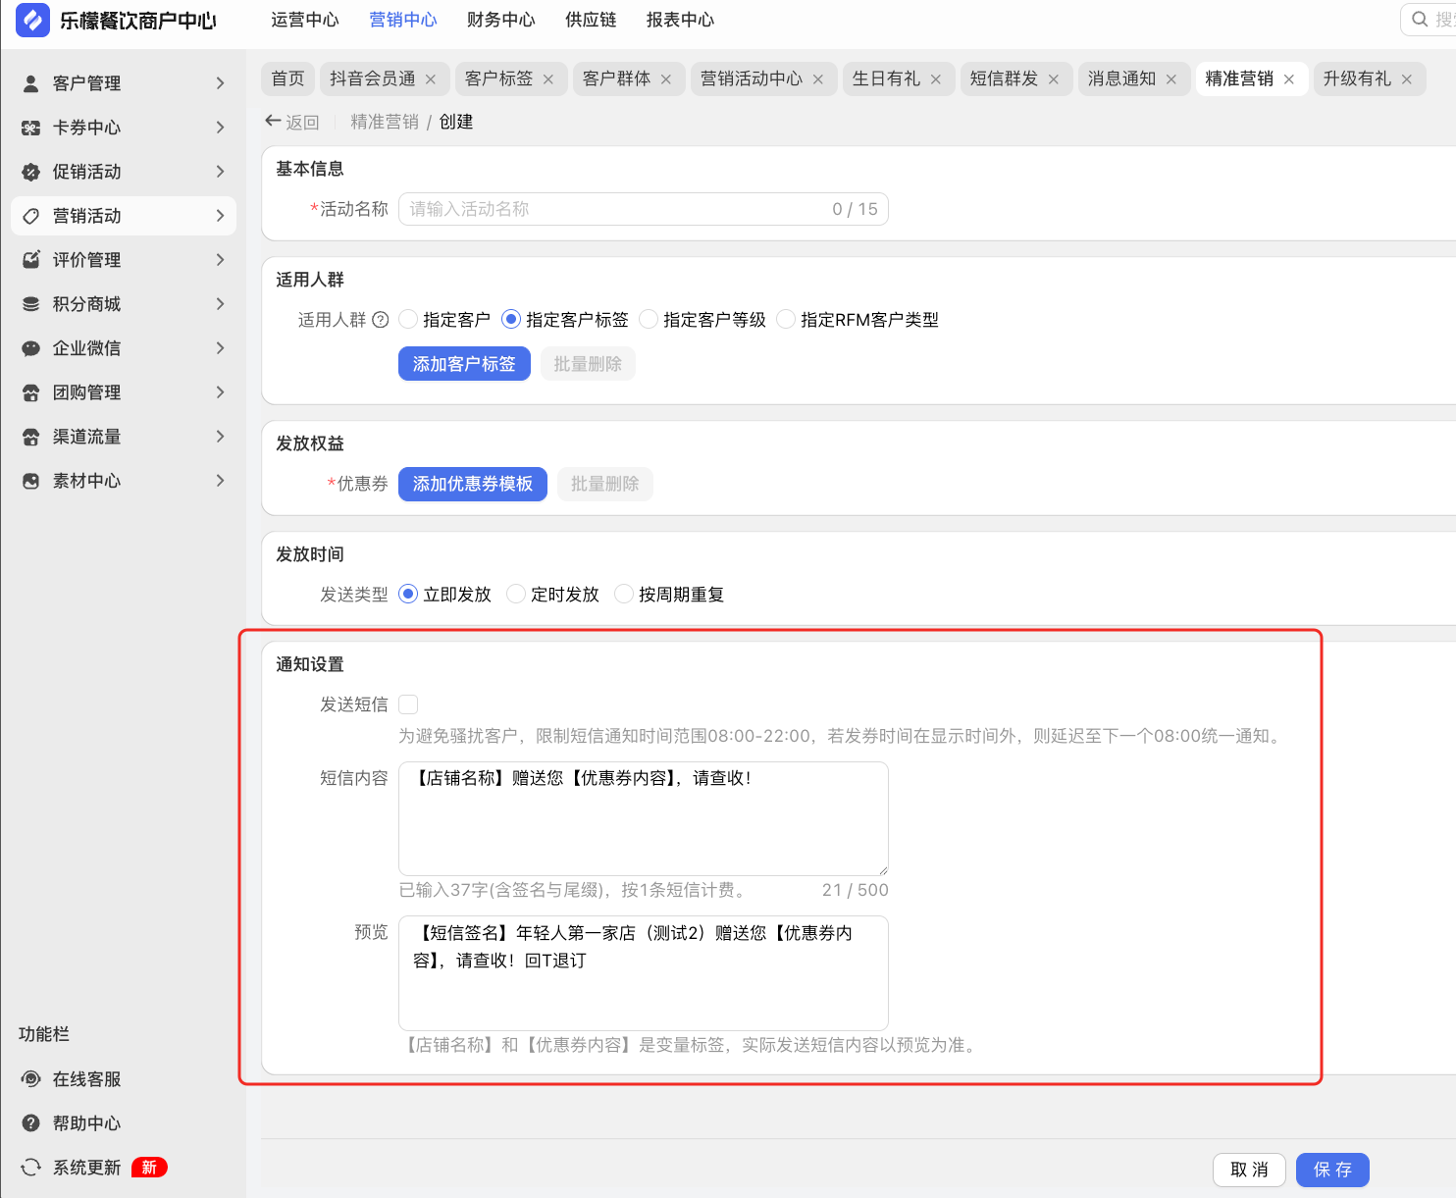The height and width of the screenshot is (1198, 1456).
Task: Expand the 团购管理 sidebar menu chevron
Action: click(221, 392)
